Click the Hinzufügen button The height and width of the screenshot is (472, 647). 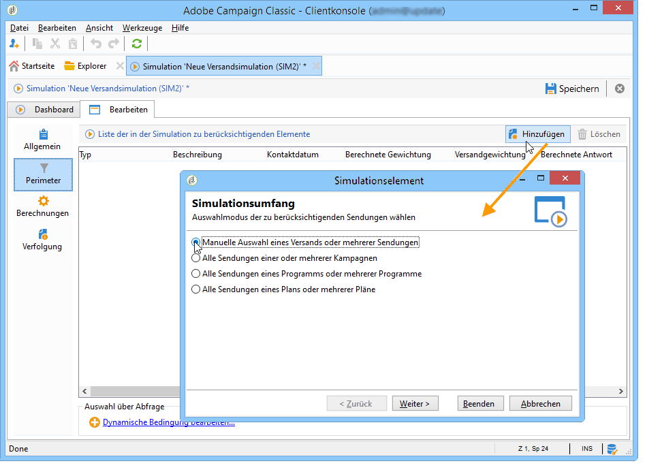tap(537, 134)
